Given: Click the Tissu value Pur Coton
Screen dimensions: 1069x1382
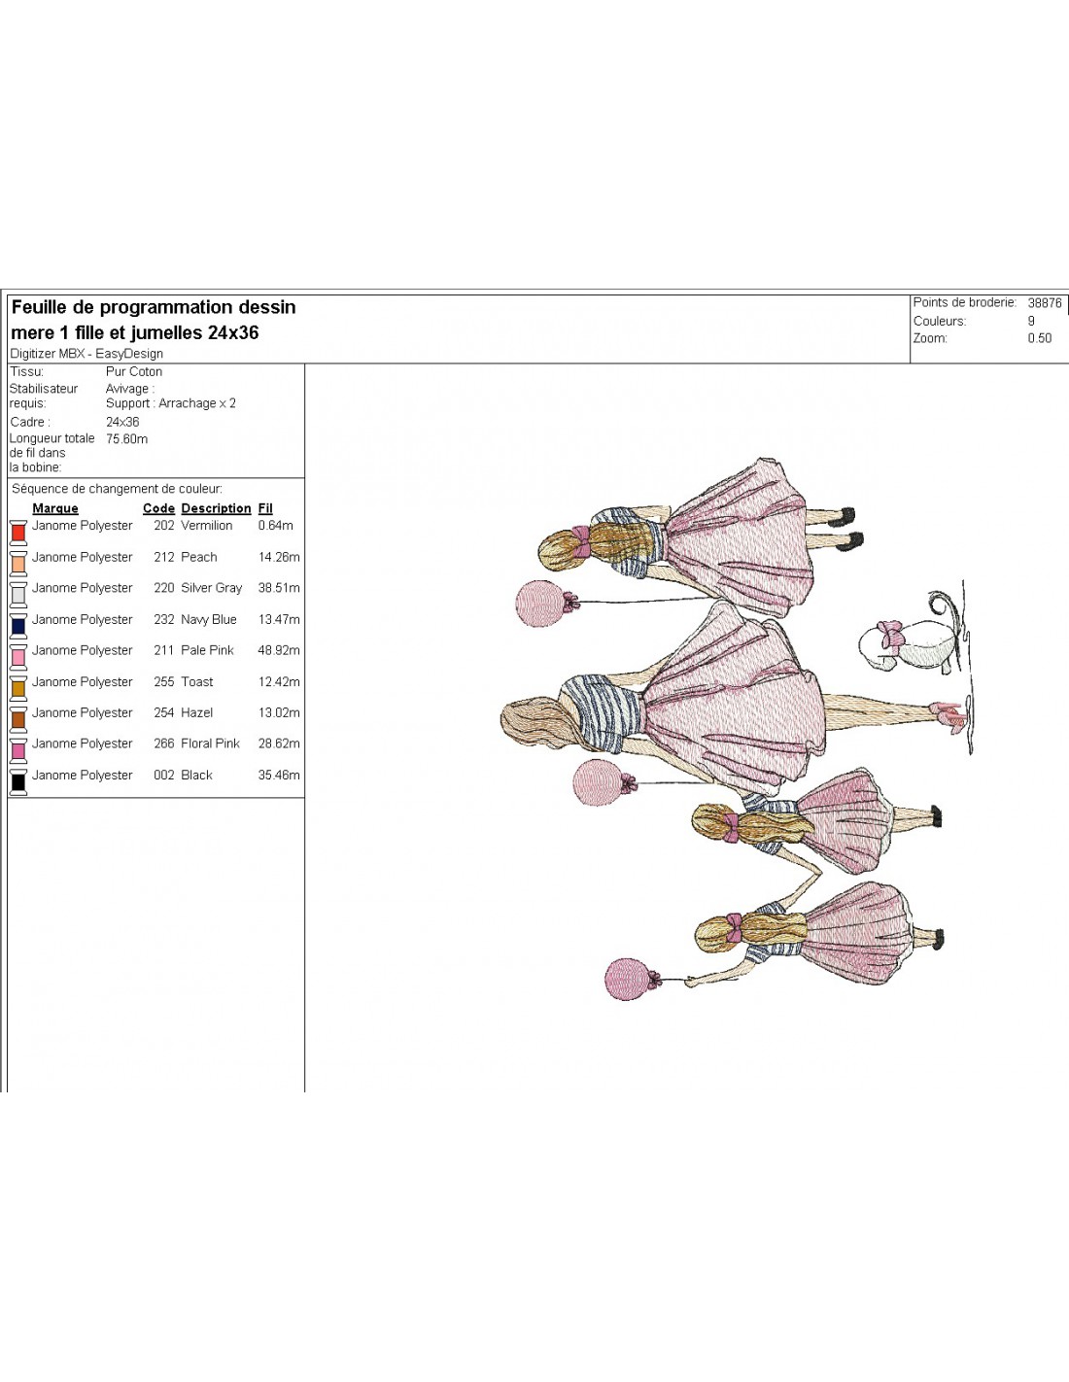Looking at the screenshot, I should tap(134, 371).
